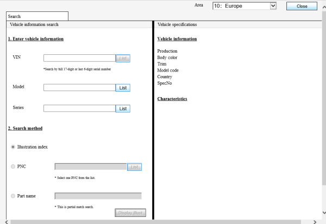Screen dimensions: 326x224
Task: Click the Display illust button
Action: click(x=130, y=213)
